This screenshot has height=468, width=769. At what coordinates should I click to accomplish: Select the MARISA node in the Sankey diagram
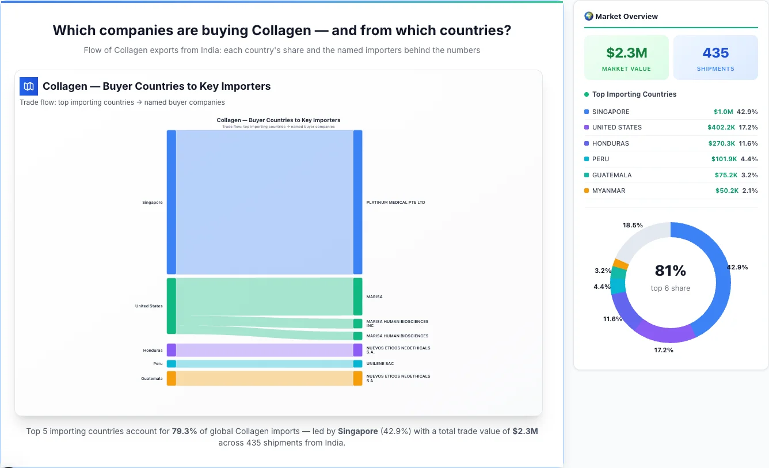[x=359, y=296]
